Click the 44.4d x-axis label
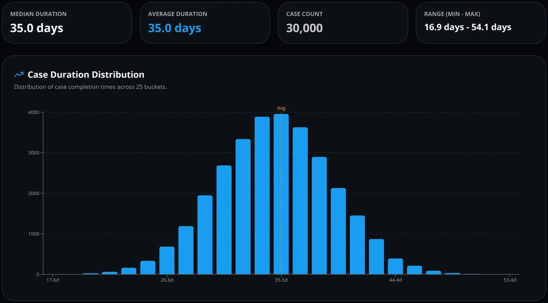The width and height of the screenshot is (548, 303). (395, 280)
